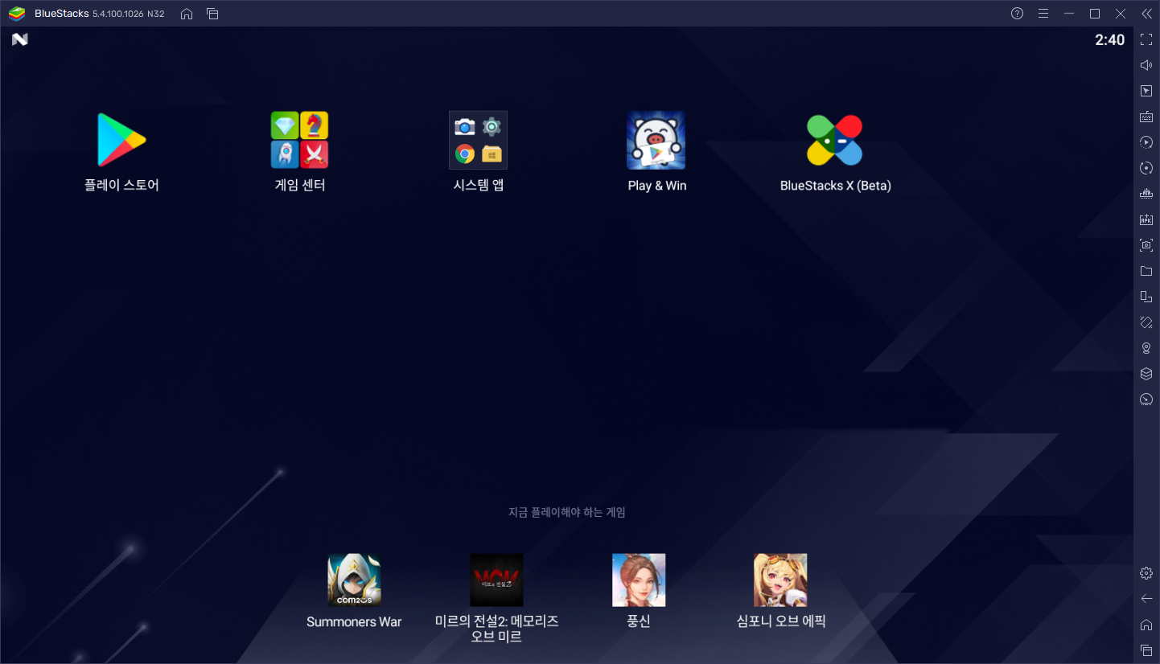Click the 'N' notification icon top-left
The height and width of the screenshot is (664, 1160).
tap(20, 39)
